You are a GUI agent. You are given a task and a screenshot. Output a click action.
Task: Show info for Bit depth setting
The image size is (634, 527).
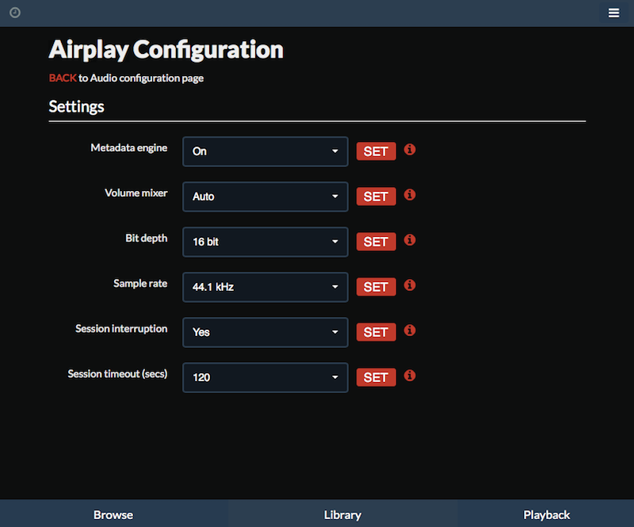(x=410, y=240)
